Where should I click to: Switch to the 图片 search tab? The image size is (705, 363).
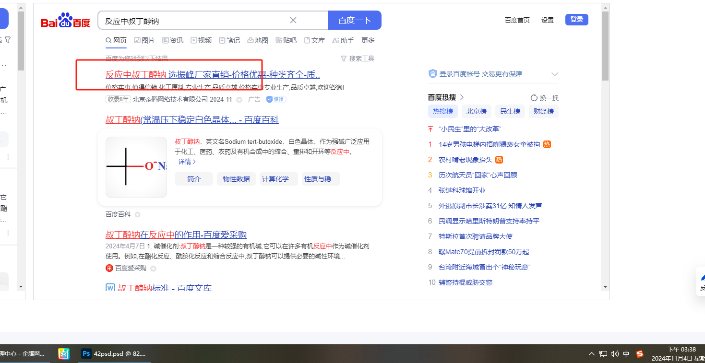pos(144,40)
